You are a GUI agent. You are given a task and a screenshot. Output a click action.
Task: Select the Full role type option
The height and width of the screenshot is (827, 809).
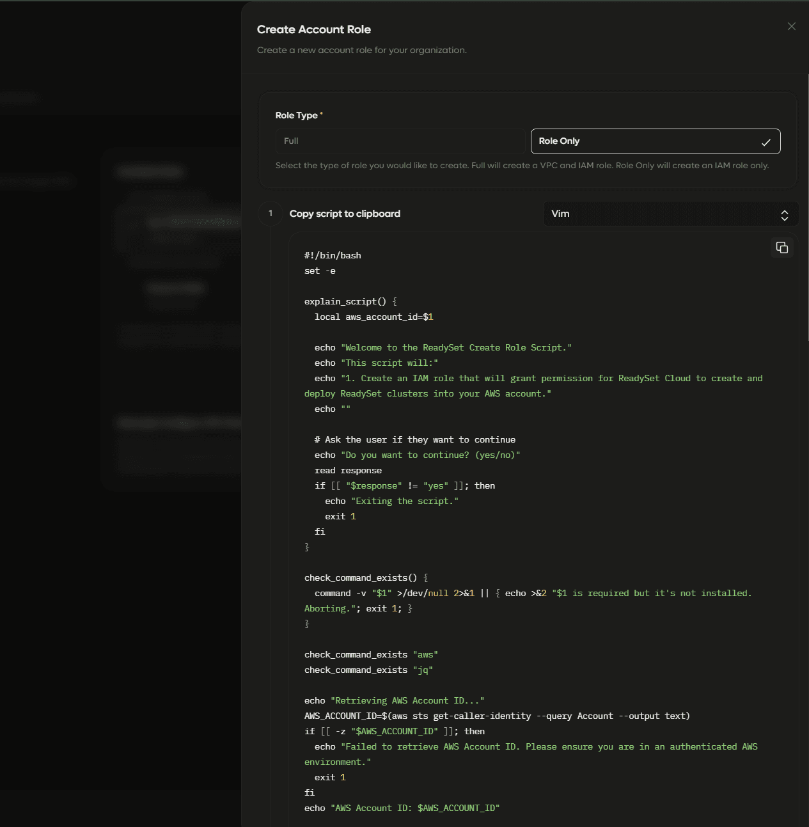pyautogui.click(x=400, y=141)
